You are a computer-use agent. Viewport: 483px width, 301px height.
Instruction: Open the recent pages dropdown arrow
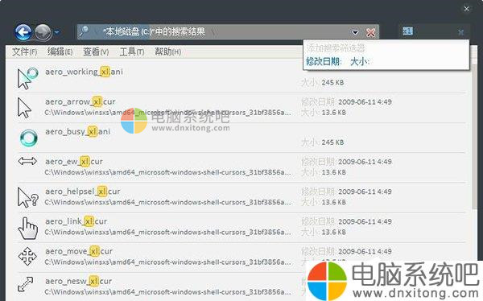(x=57, y=32)
